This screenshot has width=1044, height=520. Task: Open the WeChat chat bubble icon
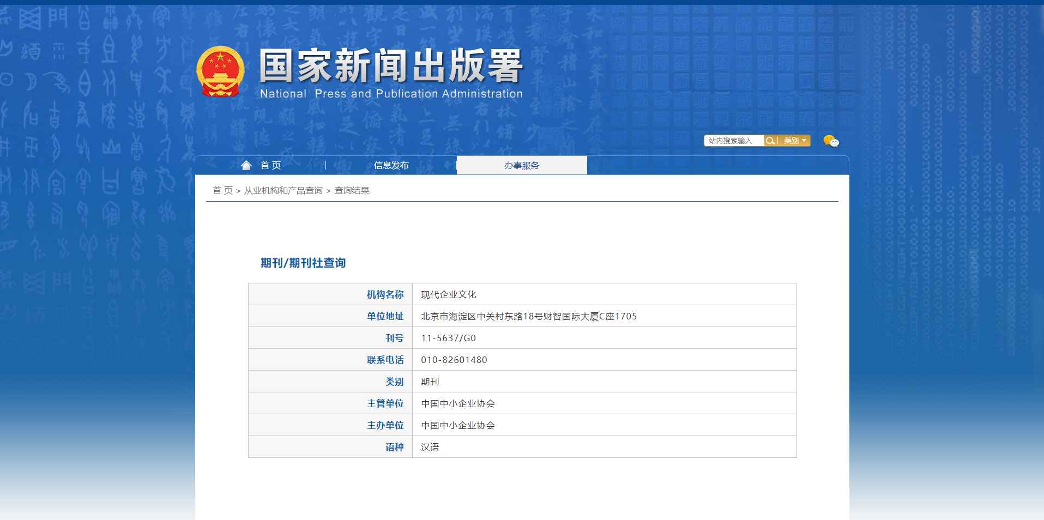(831, 141)
